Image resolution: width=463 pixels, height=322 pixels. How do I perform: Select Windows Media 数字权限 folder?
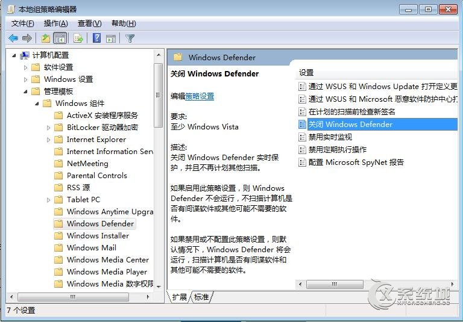tap(110, 283)
